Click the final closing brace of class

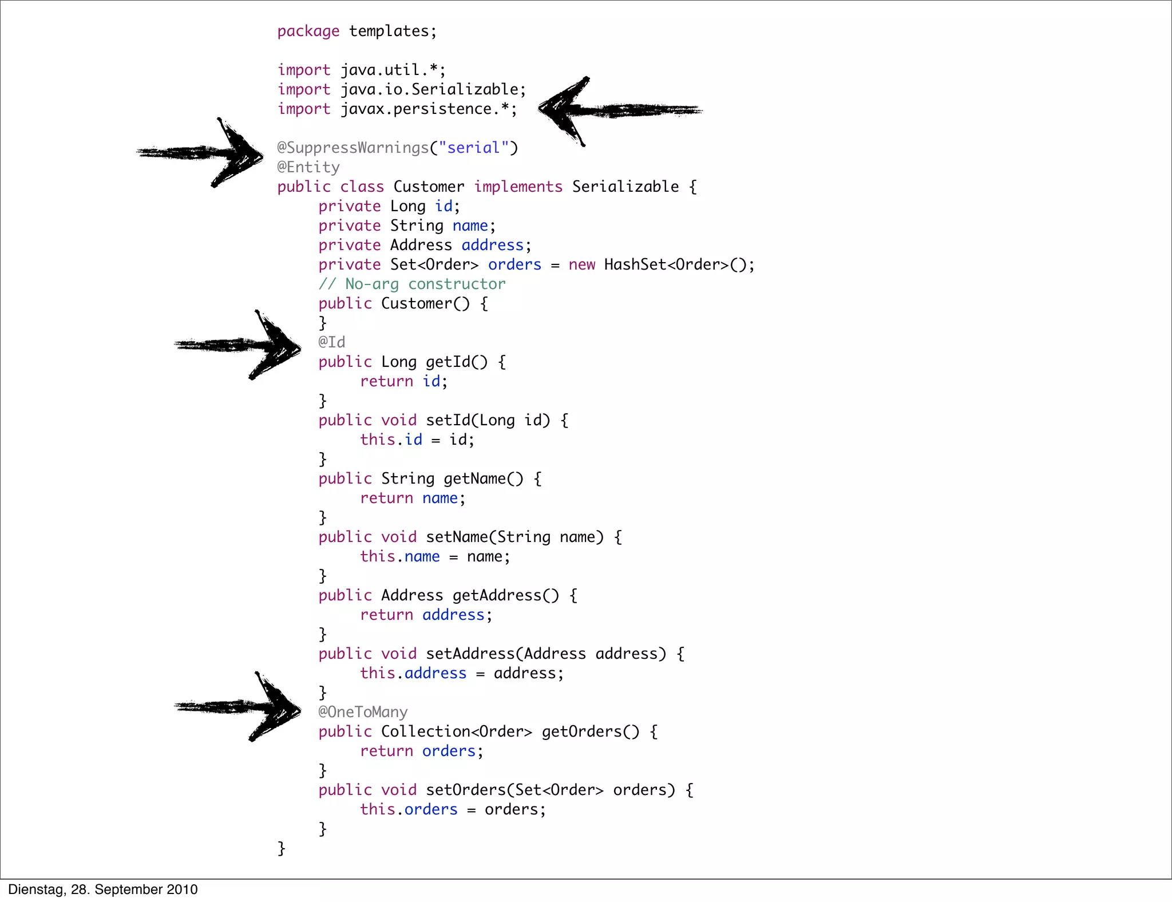coord(282,848)
